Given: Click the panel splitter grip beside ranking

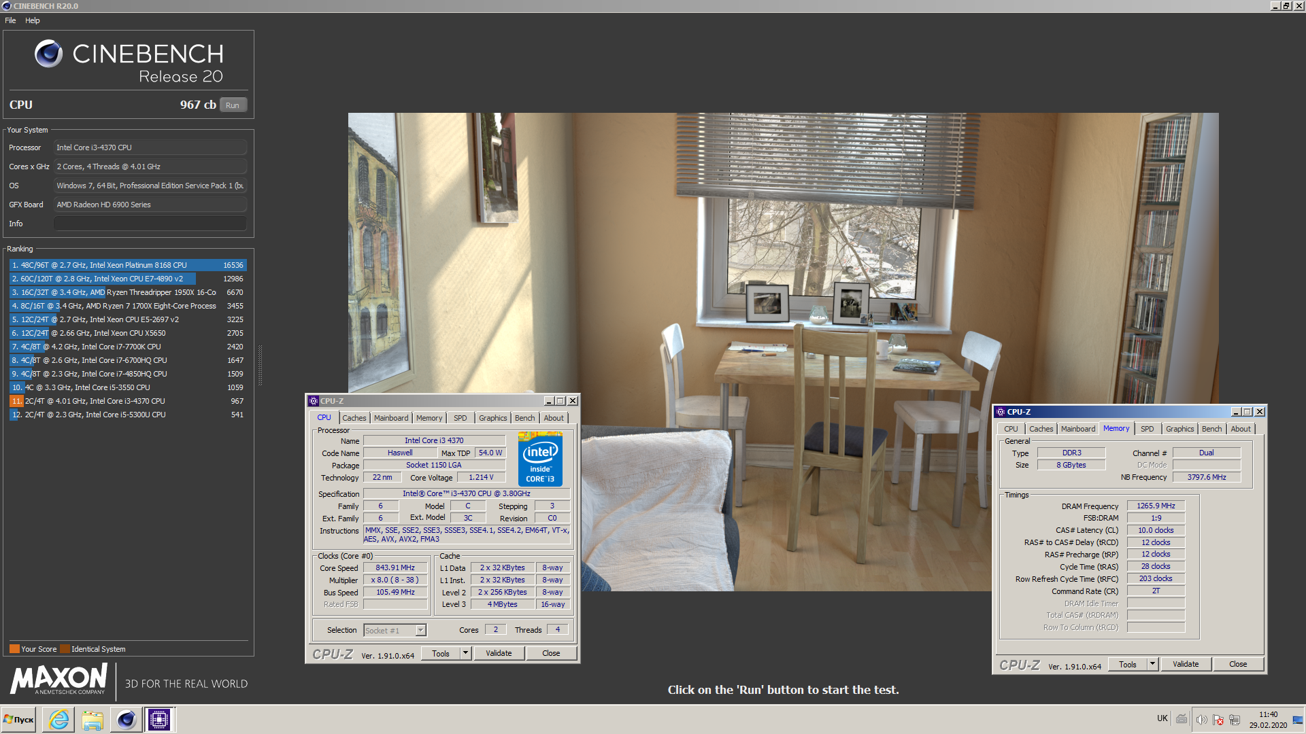Looking at the screenshot, I should coord(260,365).
